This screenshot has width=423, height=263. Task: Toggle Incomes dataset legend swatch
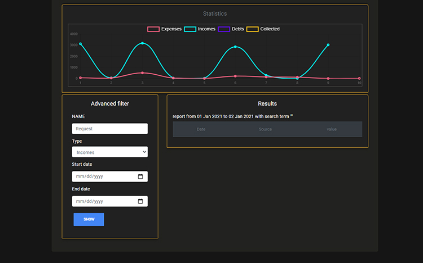[x=190, y=29]
